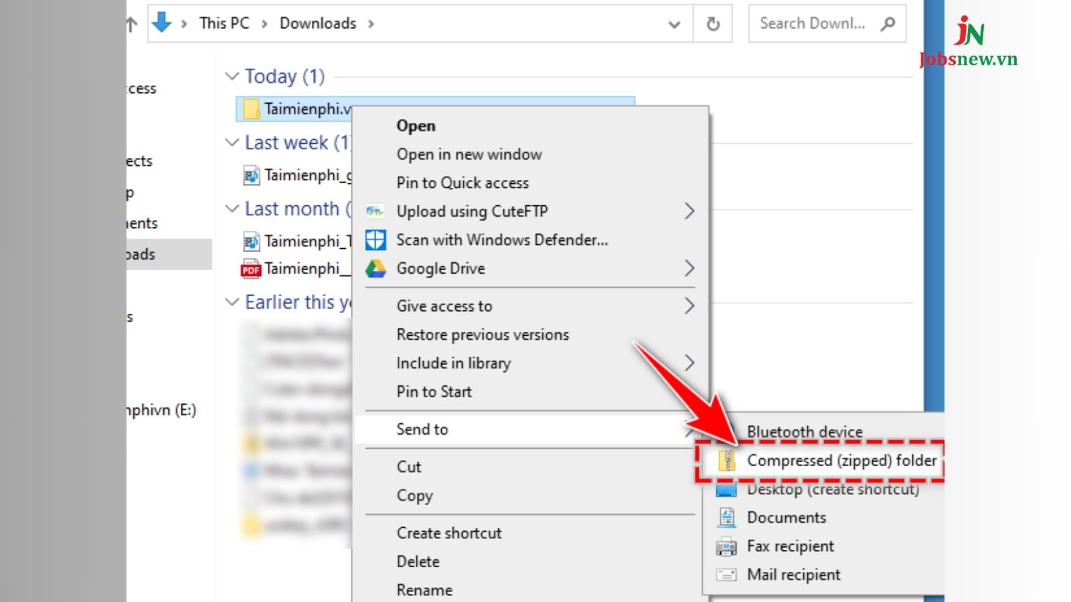Click the search magnifier icon

coord(888,24)
